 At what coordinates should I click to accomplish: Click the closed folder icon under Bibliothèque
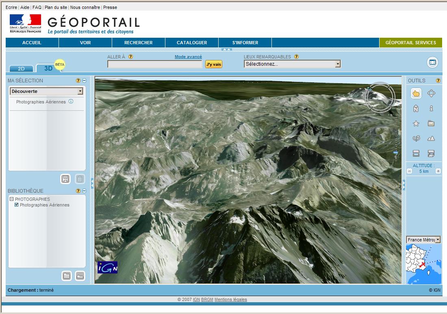66,276
